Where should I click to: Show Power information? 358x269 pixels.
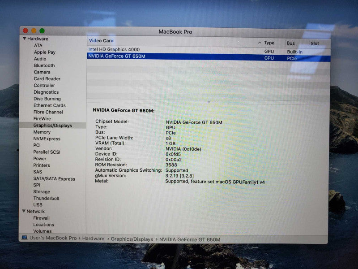pyautogui.click(x=40, y=159)
